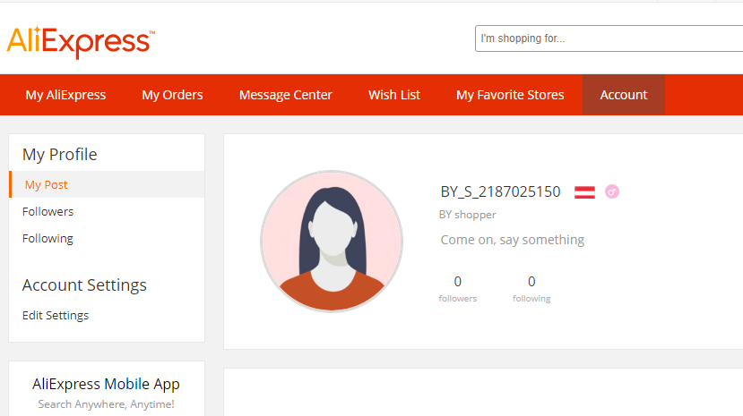Go to the Message Center tab
The width and height of the screenshot is (743, 416).
286,95
